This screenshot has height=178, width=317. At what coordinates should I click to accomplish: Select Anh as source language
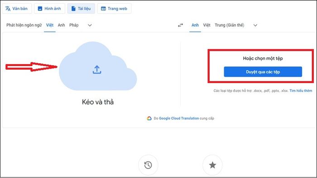(x=61, y=25)
